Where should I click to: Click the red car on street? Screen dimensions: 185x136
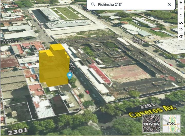tap(87, 92)
